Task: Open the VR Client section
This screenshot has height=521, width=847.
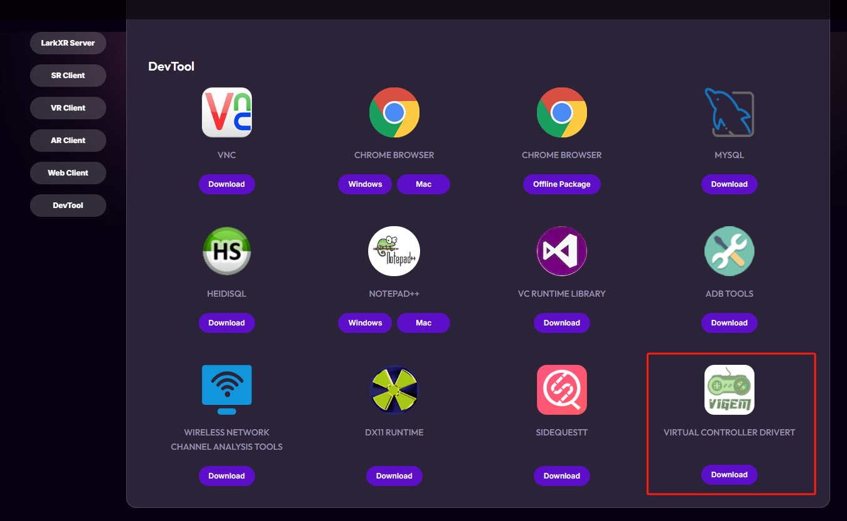Action: click(x=68, y=108)
